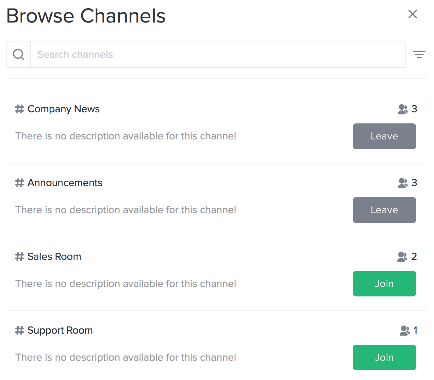Click the members icon next to Company News count
Viewport: 434px width, 380px height.
[x=403, y=109]
